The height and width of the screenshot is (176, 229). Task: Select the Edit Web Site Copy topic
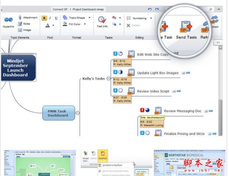point(153,55)
